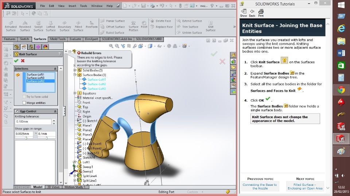Viewport: 350px width, 196px height.
Task: Enable Try to form solid checkbox
Action: [24, 97]
